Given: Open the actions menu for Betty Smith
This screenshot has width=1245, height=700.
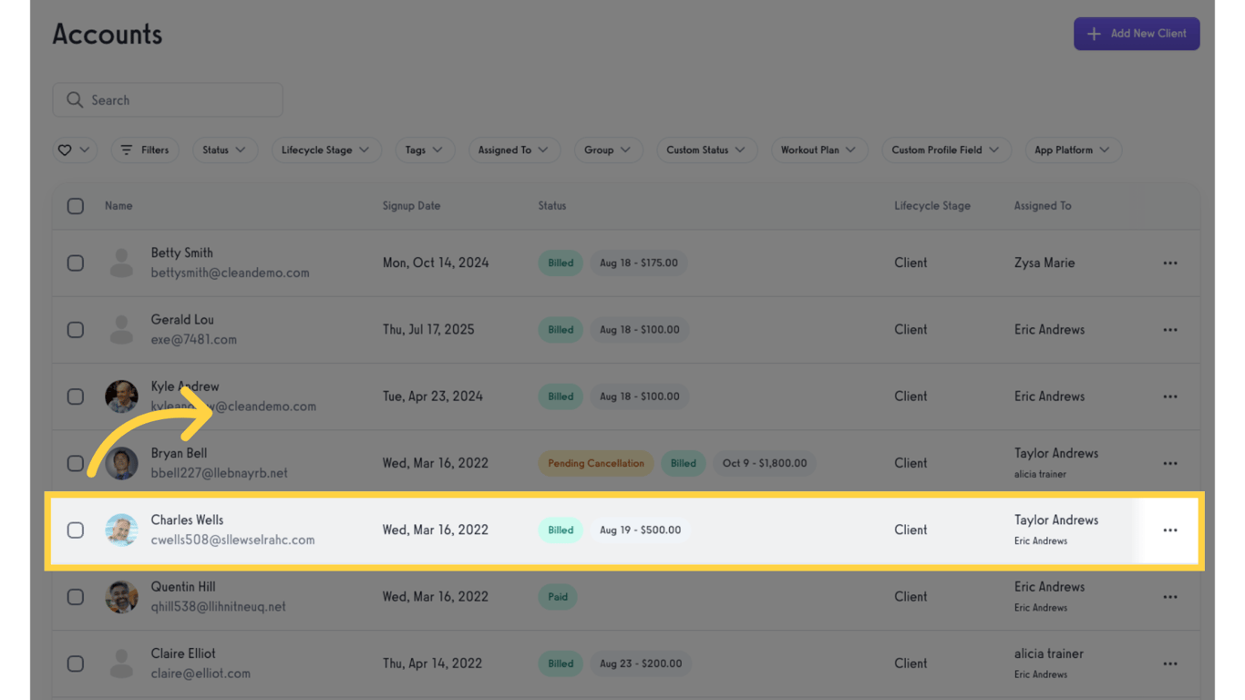Looking at the screenshot, I should tap(1169, 262).
